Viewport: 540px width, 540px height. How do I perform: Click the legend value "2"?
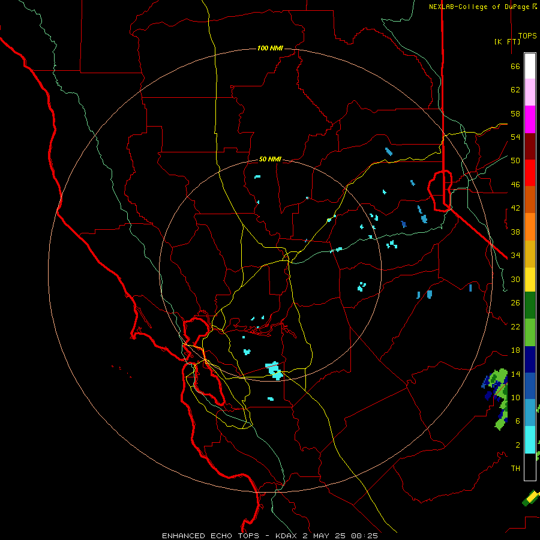click(x=518, y=445)
